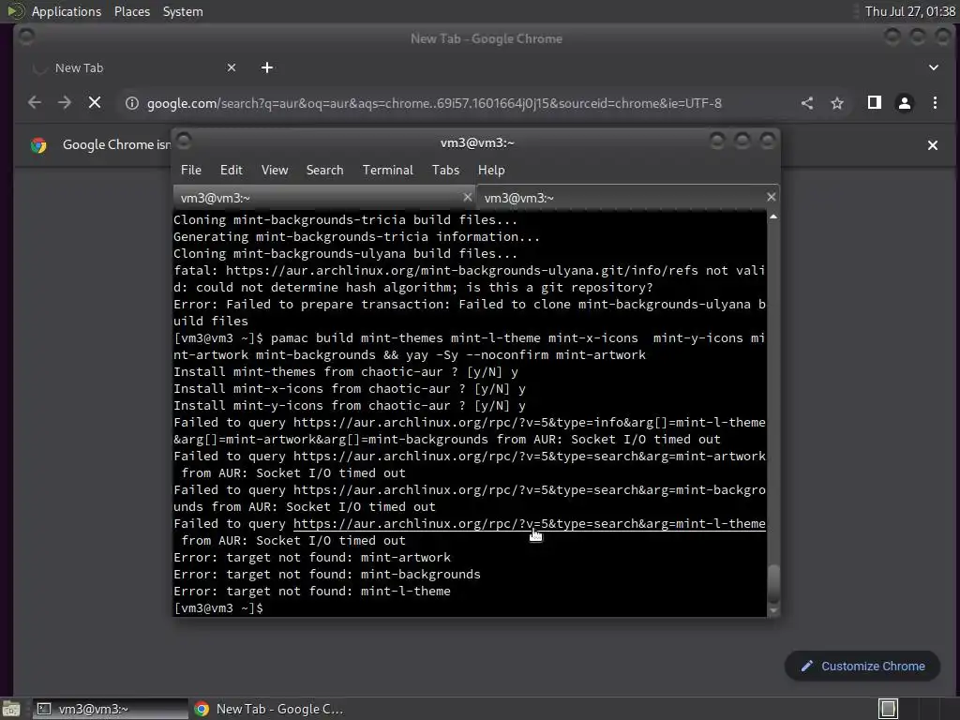Open Chrome three-dot menu
The height and width of the screenshot is (720, 960).
click(935, 103)
